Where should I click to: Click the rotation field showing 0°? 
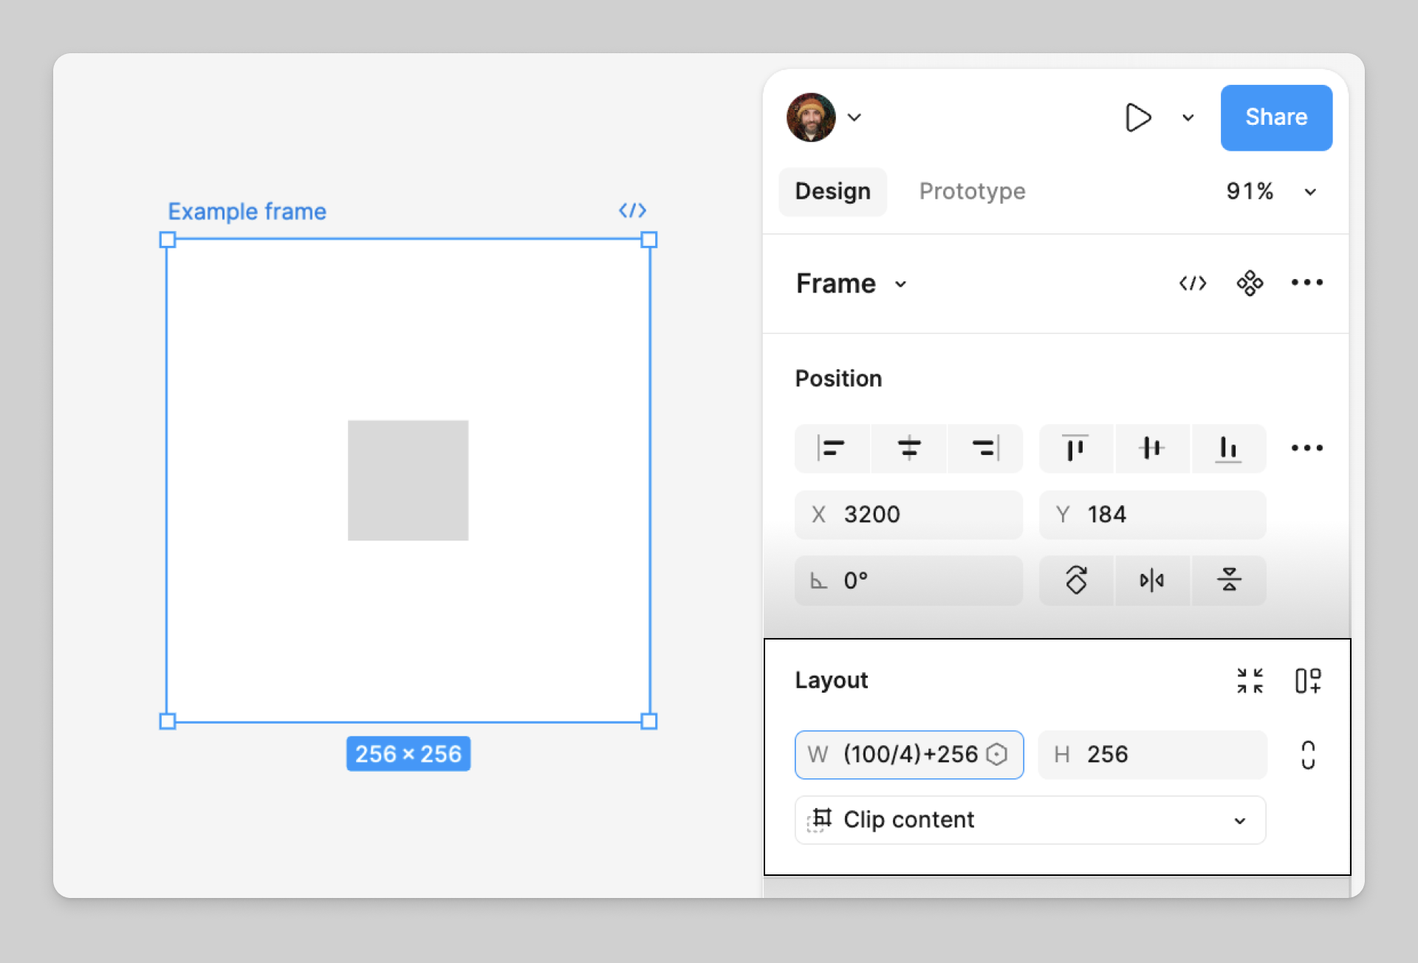908,580
